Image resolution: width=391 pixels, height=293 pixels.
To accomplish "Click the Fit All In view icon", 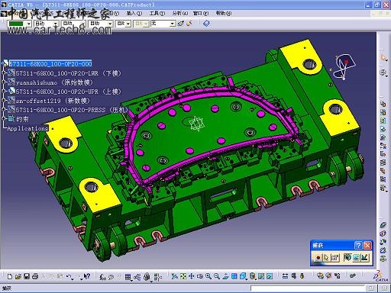I will [183, 276].
